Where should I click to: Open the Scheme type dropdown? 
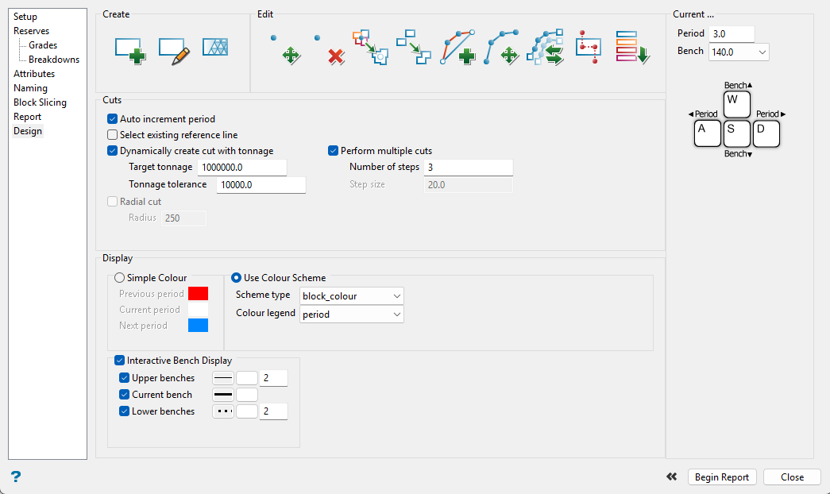(x=352, y=296)
